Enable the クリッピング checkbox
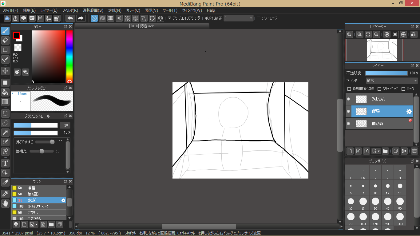Viewport: 420px width, 236px height. [379, 89]
